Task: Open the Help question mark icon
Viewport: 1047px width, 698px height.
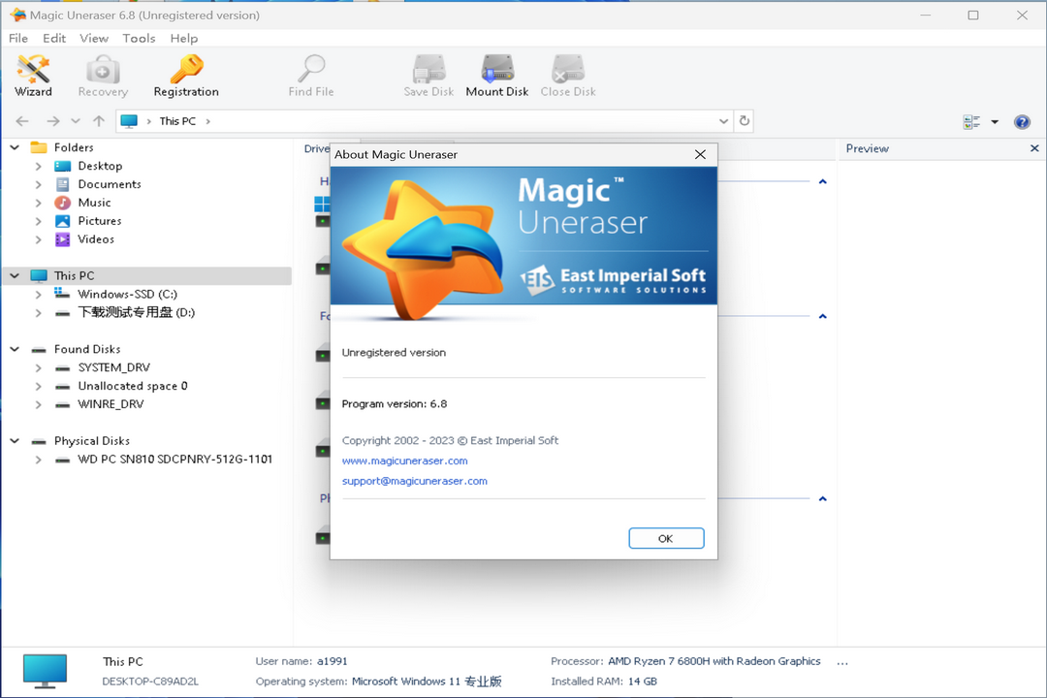Action: [1022, 121]
